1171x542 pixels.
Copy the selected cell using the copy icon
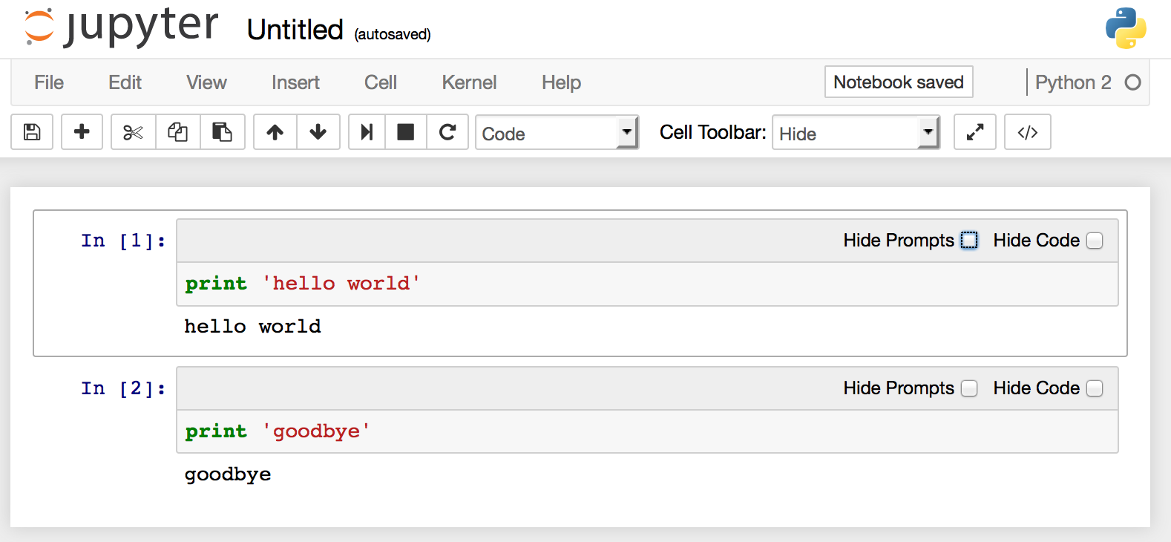tap(178, 132)
